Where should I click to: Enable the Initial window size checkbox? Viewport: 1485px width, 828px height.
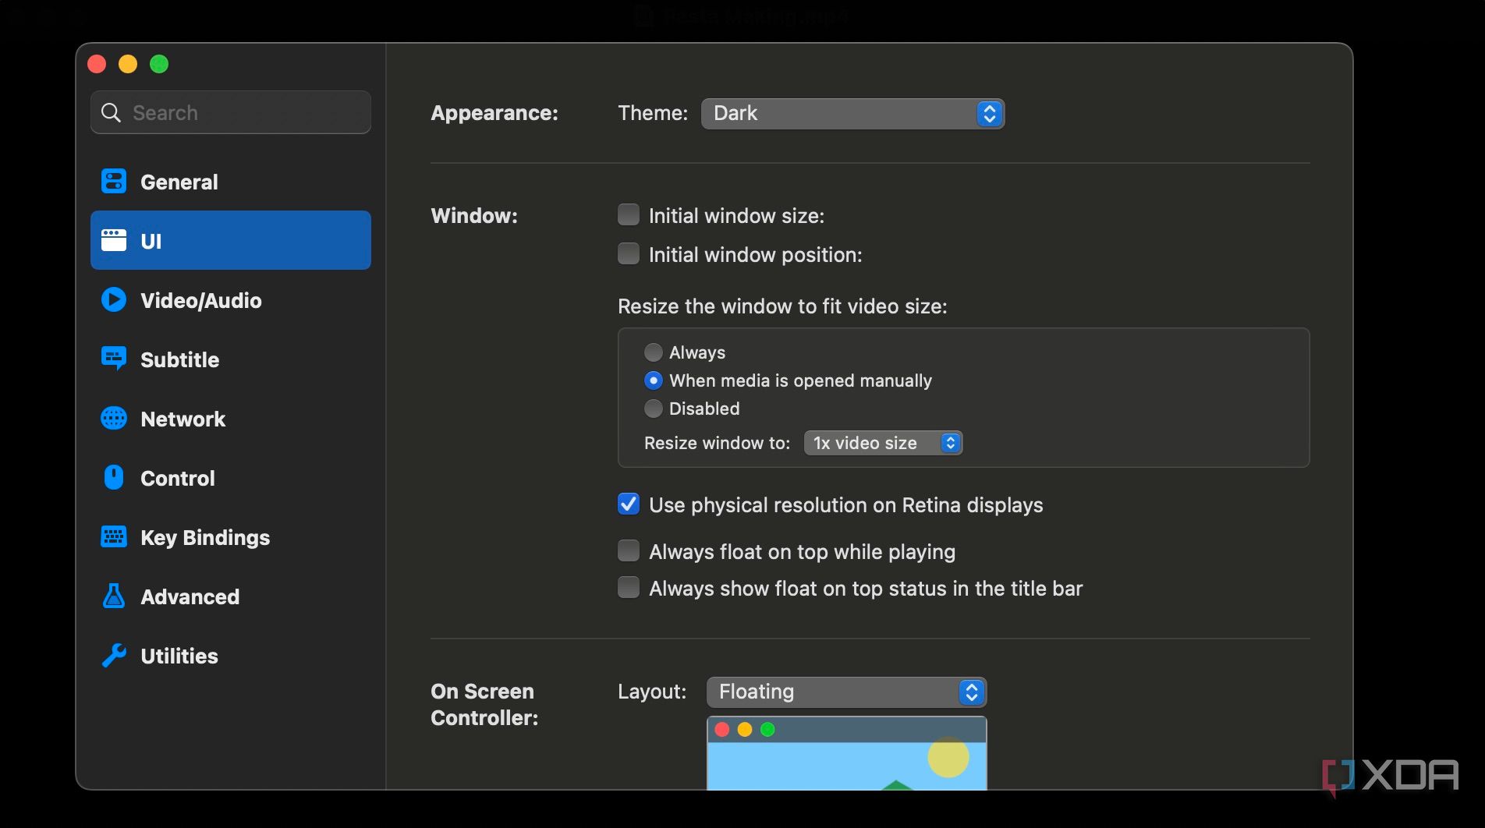pos(629,214)
